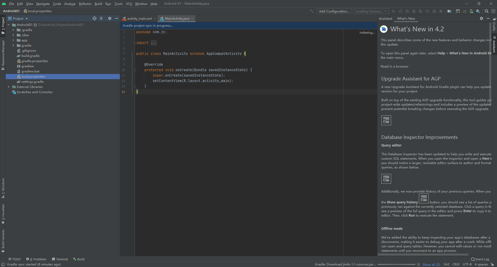
Task: Click the Apply Changes and Restart icon
Action: point(400,11)
